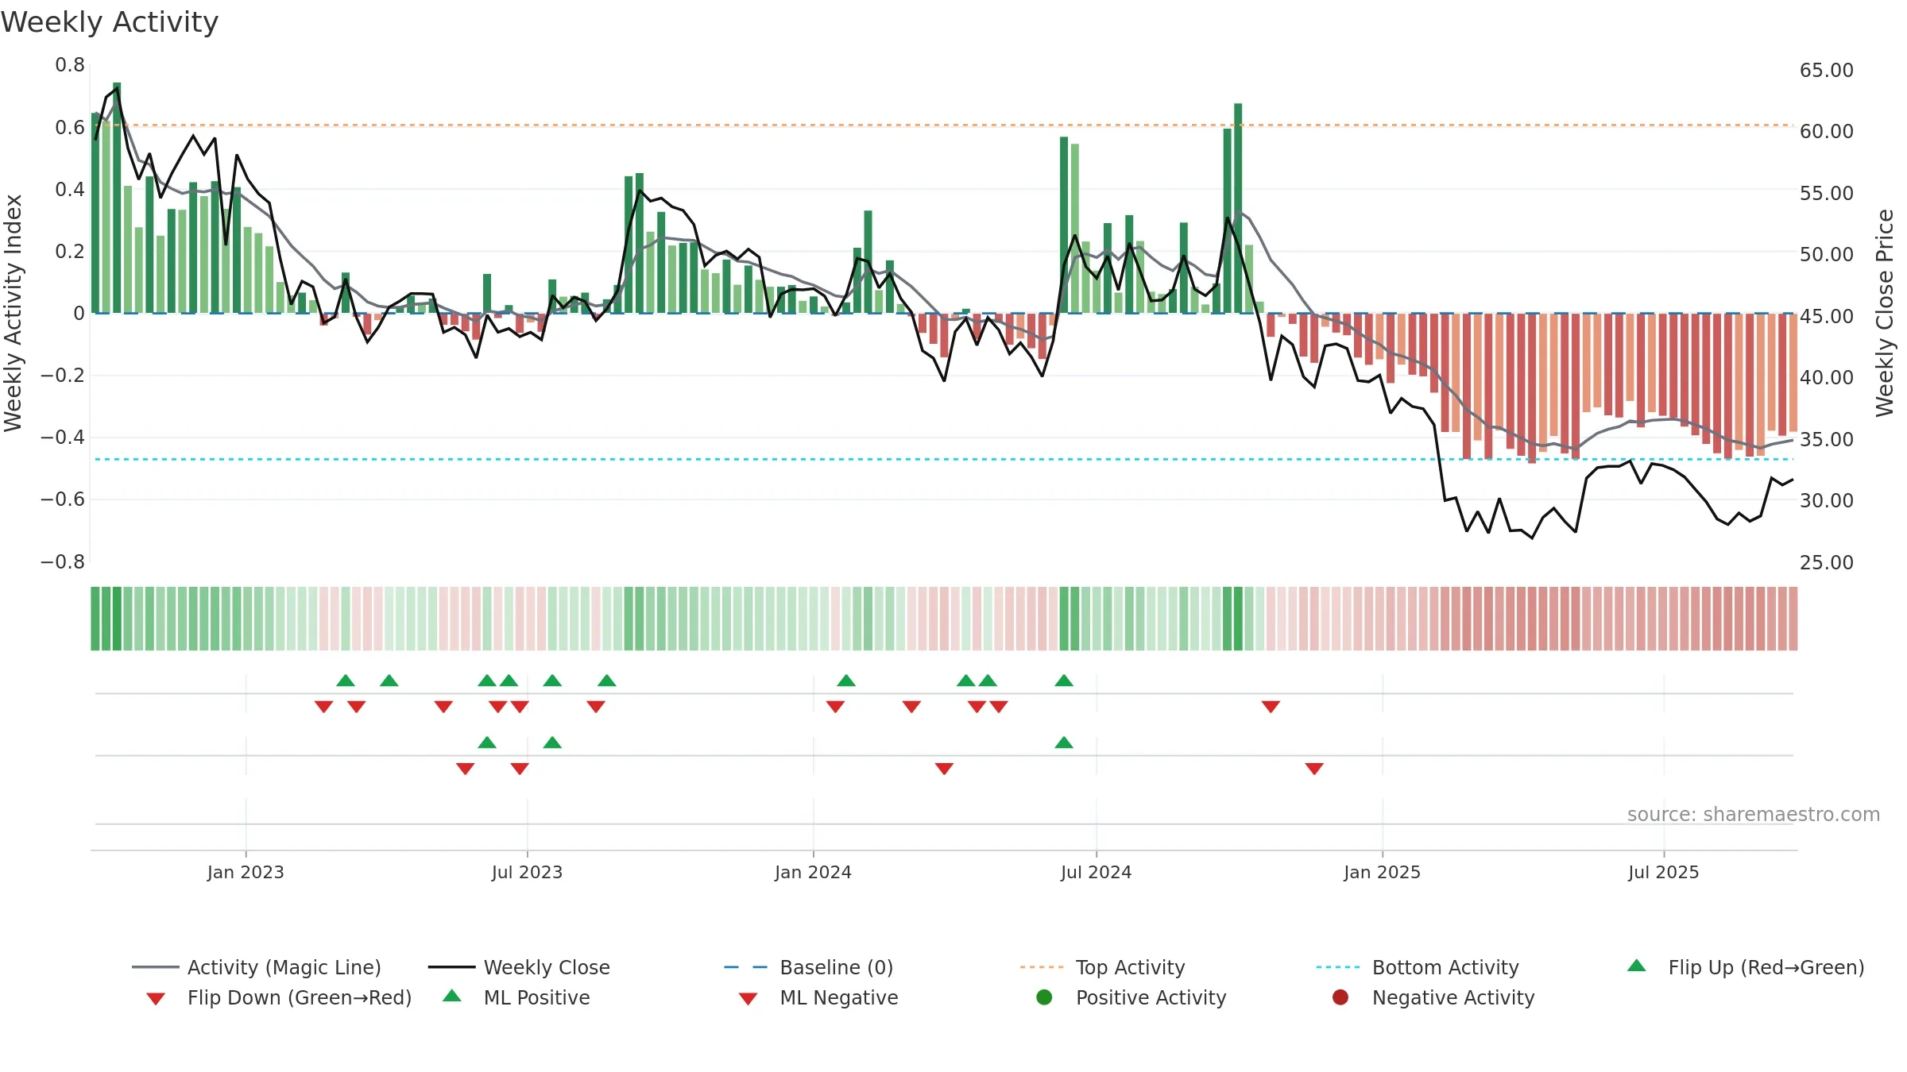
Task: Click the Jul 2024 x-axis label
Action: [1096, 872]
